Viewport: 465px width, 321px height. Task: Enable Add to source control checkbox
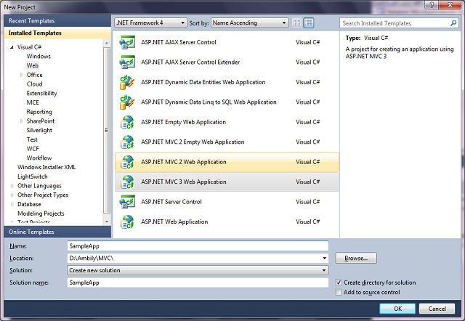click(x=339, y=292)
